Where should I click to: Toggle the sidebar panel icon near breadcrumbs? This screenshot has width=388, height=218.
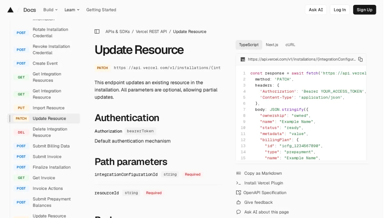(x=97, y=32)
